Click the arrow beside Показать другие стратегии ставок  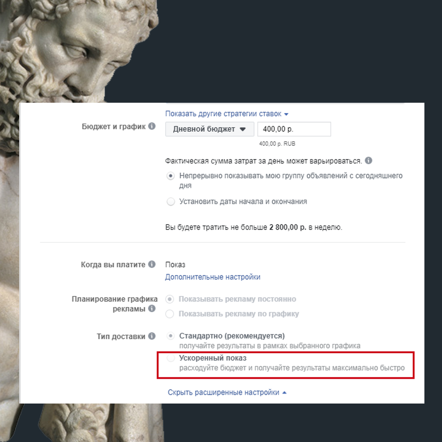coord(286,114)
